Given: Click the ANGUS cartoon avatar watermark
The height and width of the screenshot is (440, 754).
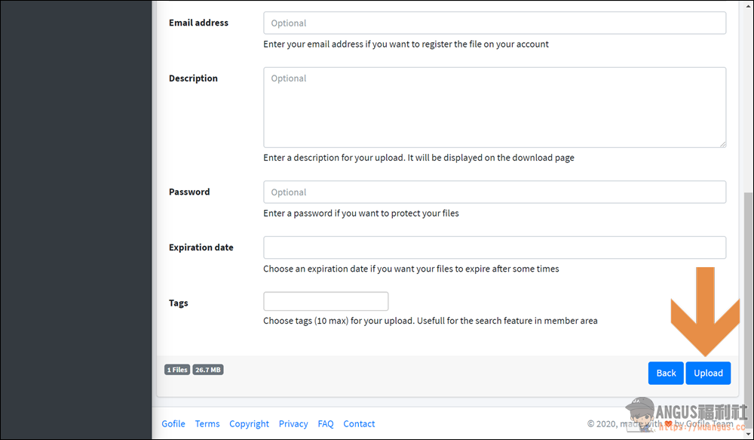Looking at the screenshot, I should click(x=640, y=414).
